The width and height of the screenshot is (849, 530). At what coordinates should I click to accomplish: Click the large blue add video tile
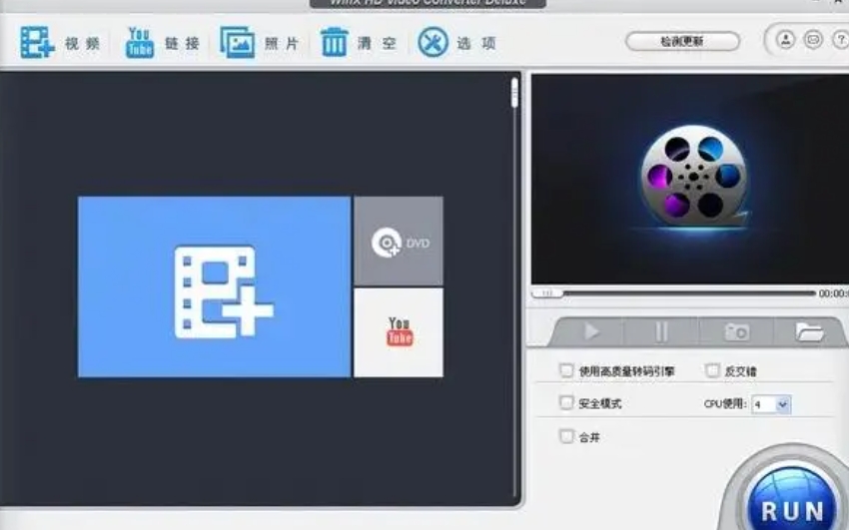click(215, 286)
